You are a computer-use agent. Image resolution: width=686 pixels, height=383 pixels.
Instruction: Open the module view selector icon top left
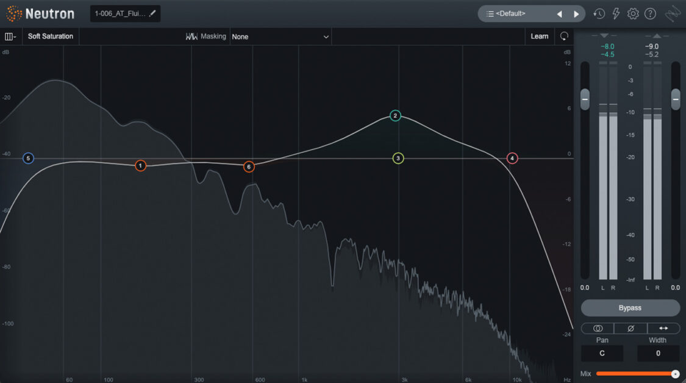pos(10,36)
